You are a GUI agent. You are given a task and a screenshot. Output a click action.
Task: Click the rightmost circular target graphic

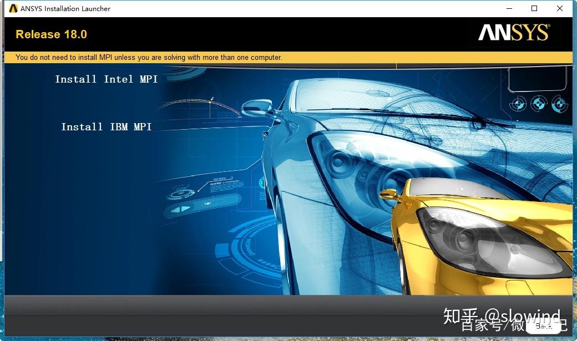point(558,103)
